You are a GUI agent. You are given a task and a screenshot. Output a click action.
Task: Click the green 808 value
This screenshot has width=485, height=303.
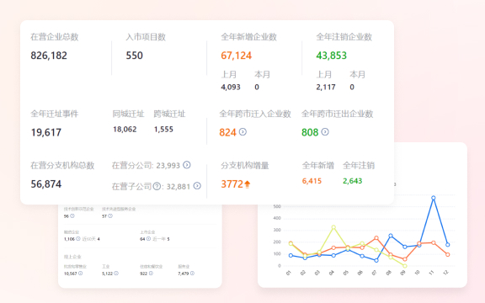point(310,133)
